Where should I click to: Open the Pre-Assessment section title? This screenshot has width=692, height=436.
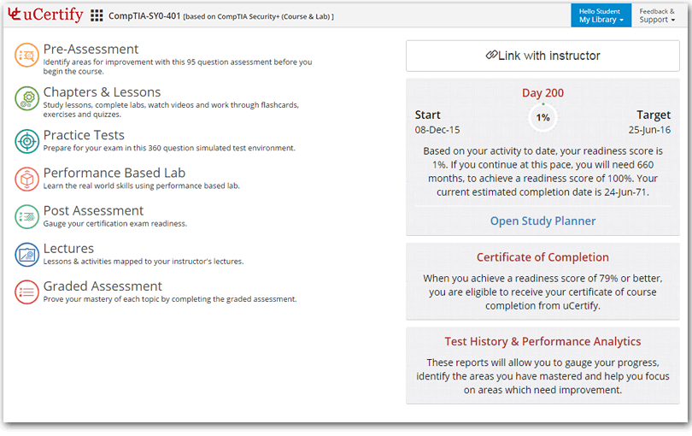click(x=91, y=49)
